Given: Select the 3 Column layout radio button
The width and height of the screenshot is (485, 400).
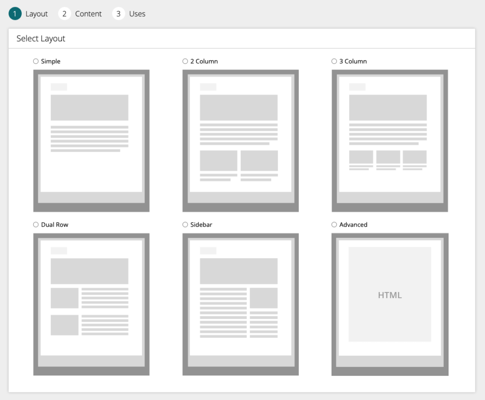Looking at the screenshot, I should pos(334,61).
